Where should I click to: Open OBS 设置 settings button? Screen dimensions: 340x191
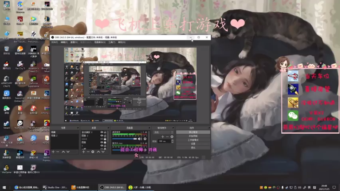click(x=193, y=144)
